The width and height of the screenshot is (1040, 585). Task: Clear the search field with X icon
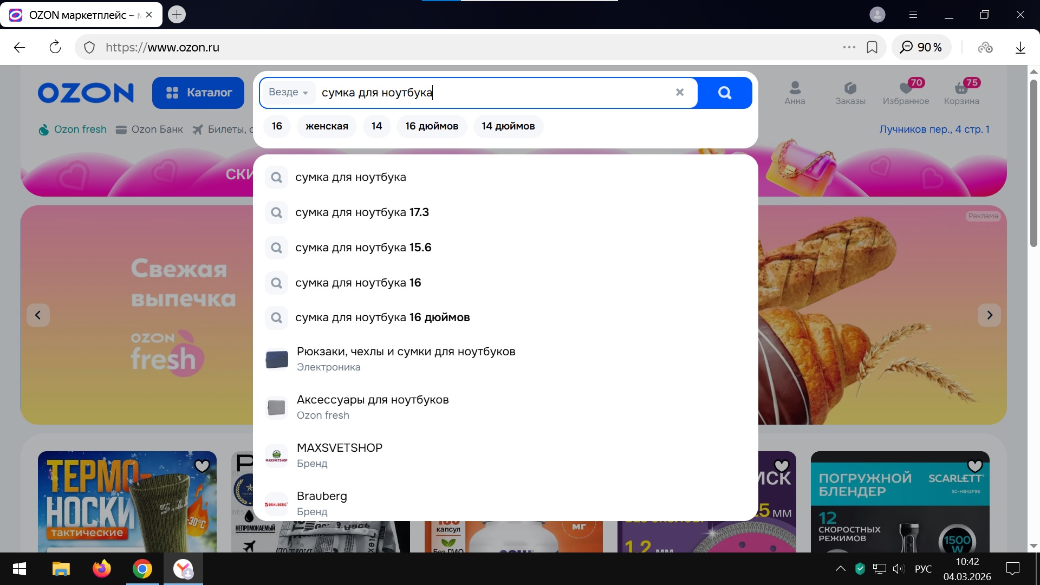(680, 93)
